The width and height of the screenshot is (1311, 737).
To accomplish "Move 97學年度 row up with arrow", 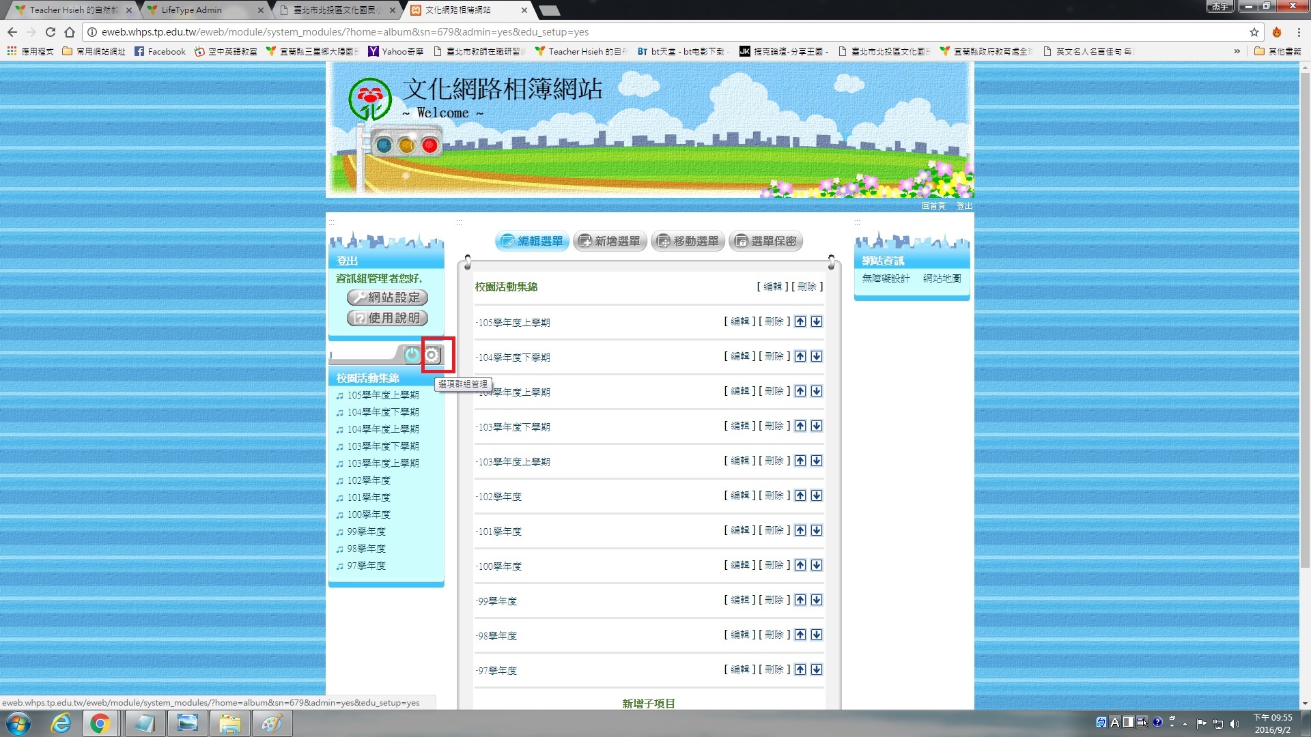I will (800, 669).
